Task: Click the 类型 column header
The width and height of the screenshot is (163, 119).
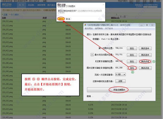Action: pyautogui.click(x=45, y=18)
